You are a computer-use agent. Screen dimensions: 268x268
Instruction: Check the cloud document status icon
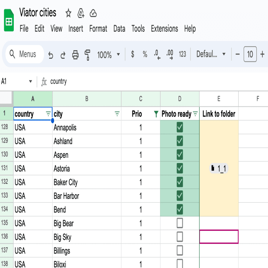tap(93, 13)
